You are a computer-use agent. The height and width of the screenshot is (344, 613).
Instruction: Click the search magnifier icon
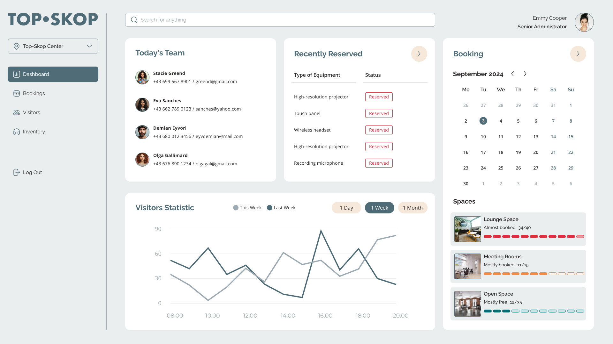coord(134,20)
